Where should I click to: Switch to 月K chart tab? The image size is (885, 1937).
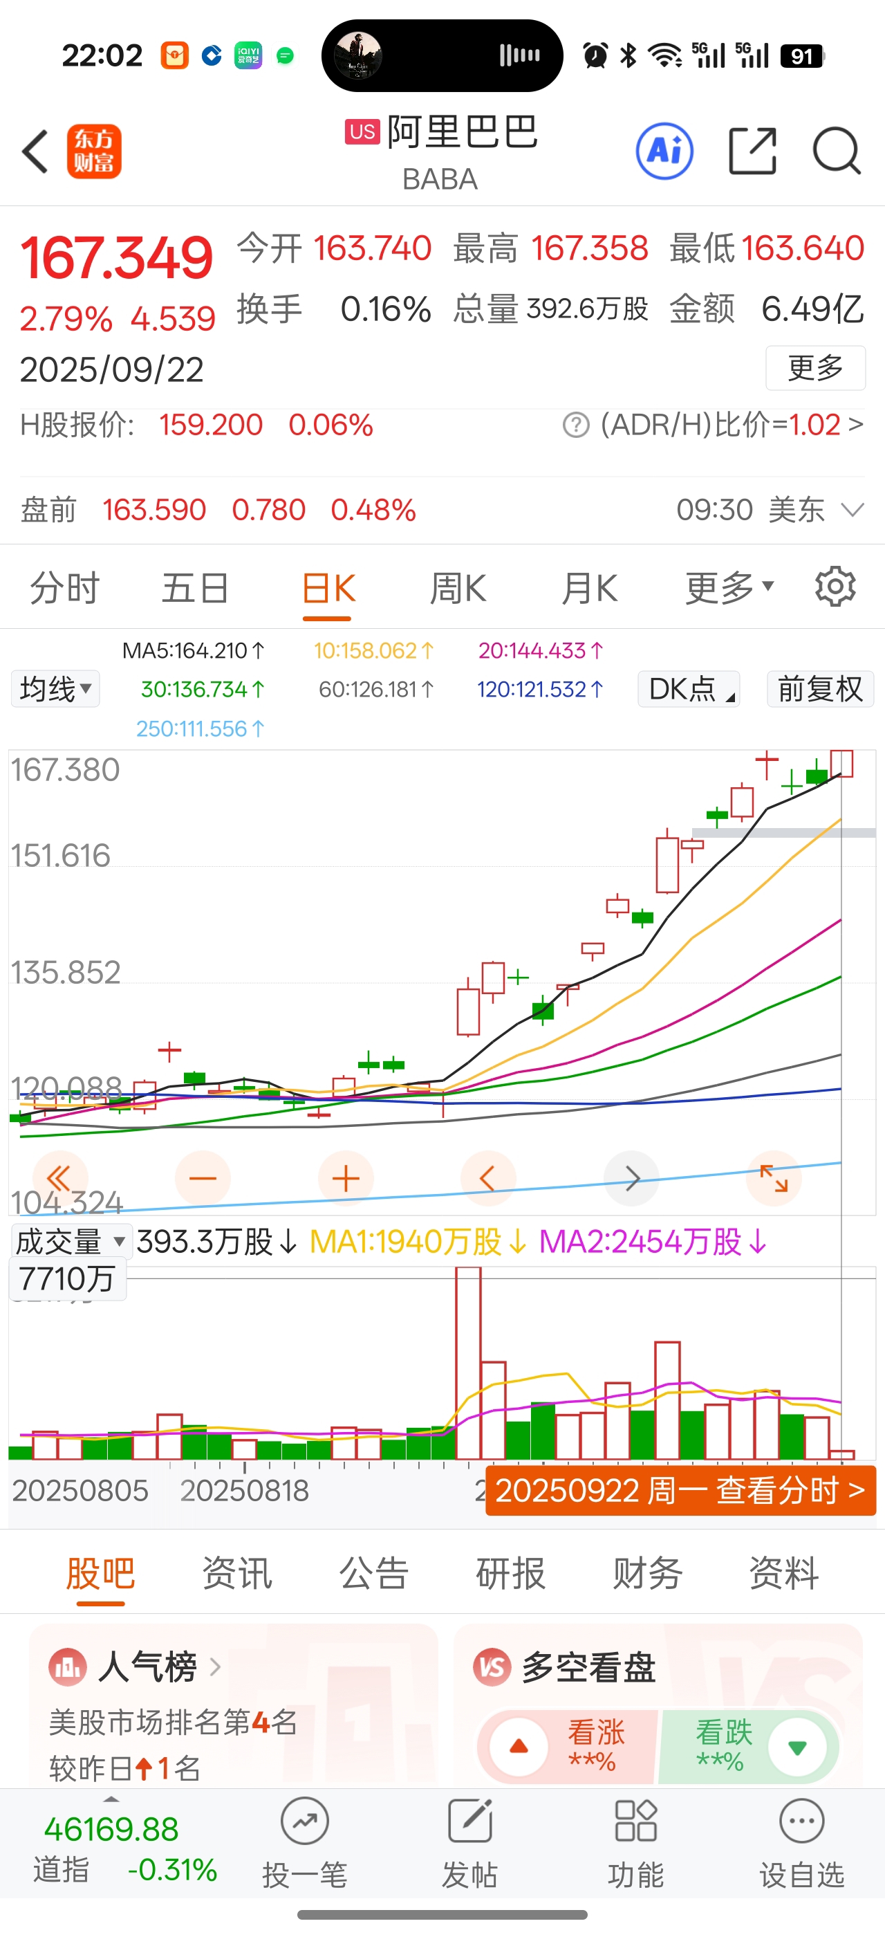point(590,587)
